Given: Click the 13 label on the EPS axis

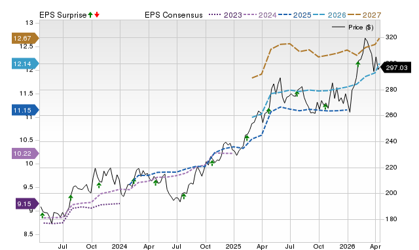Looking at the screenshot, I should click(29, 23).
